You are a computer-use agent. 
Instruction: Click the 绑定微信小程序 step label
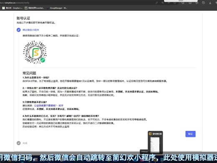coord(31,30)
